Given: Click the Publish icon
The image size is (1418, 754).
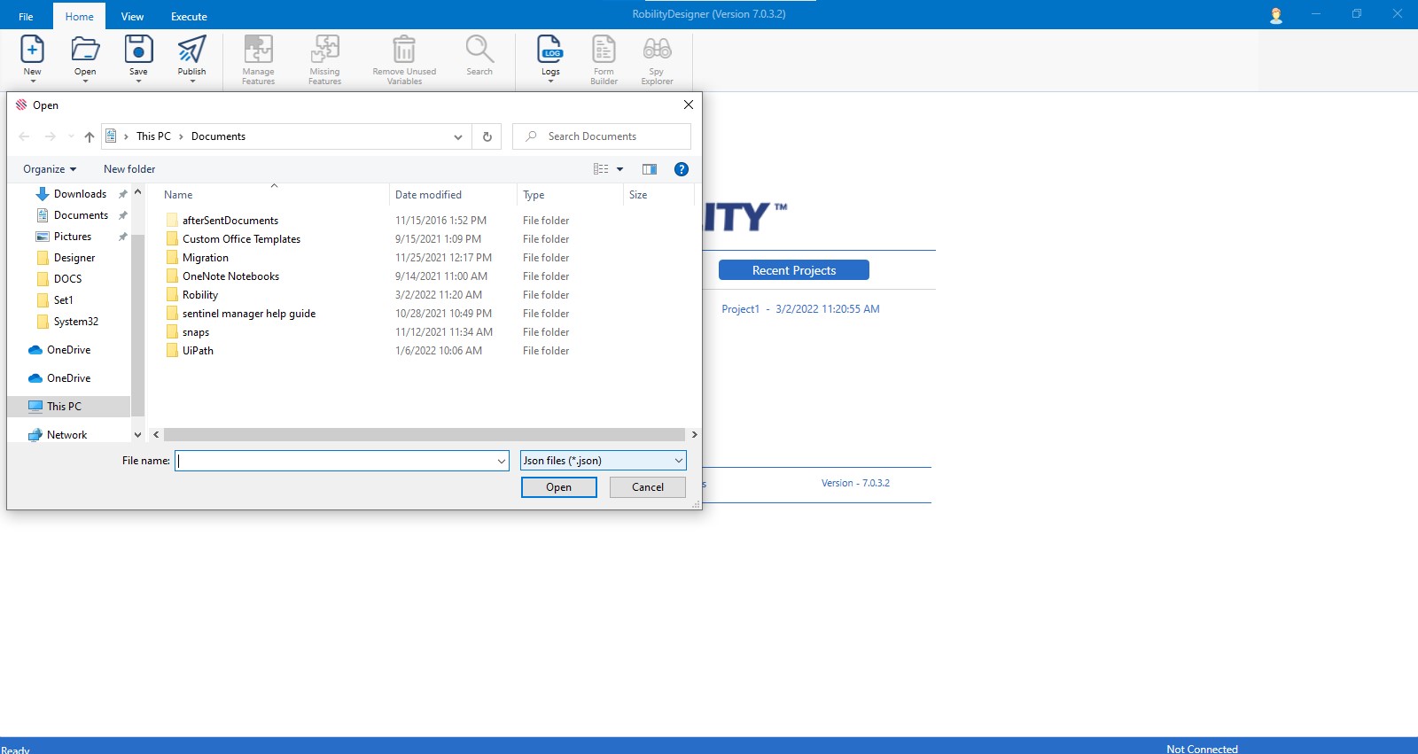Looking at the screenshot, I should [x=191, y=51].
